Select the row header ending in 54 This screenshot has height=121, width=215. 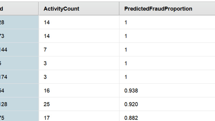coord(19,91)
